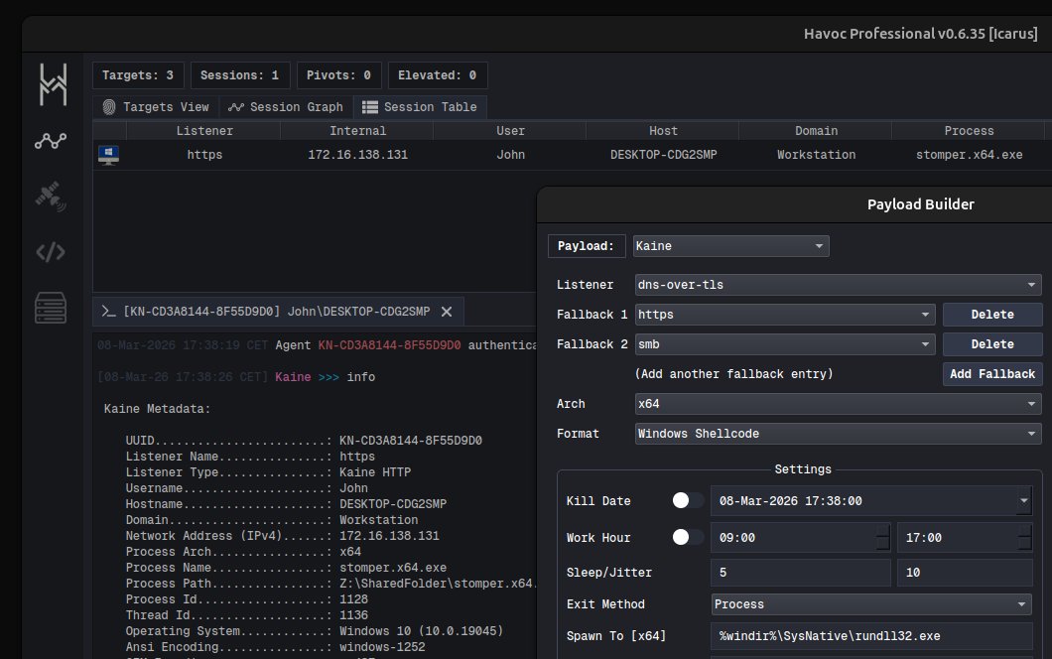
Task: Sort by the Listener column header
Action: (204, 131)
